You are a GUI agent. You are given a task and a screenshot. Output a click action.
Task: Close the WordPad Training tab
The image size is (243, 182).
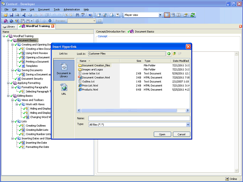pos(53,26)
